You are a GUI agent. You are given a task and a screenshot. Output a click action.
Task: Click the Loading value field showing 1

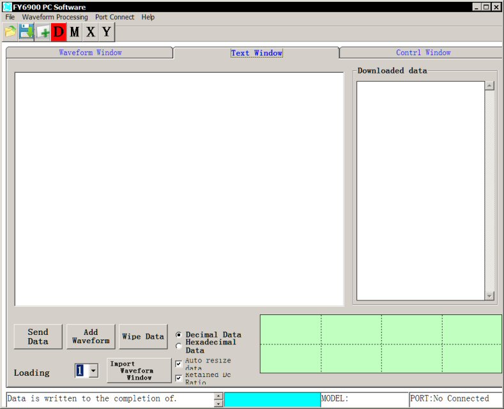(x=82, y=371)
